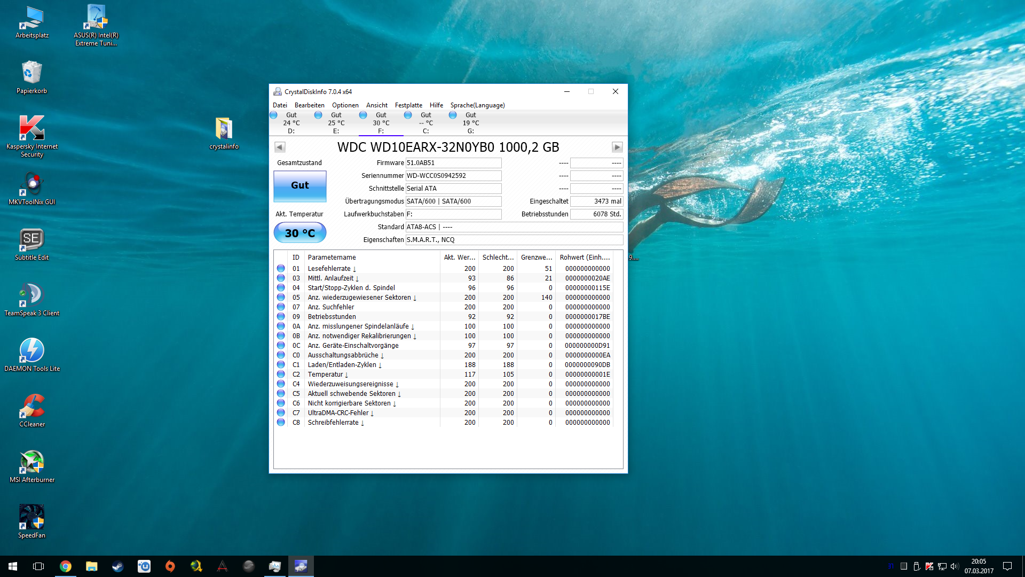Open the Optionen menu
Image resolution: width=1025 pixels, height=577 pixels.
pos(345,105)
